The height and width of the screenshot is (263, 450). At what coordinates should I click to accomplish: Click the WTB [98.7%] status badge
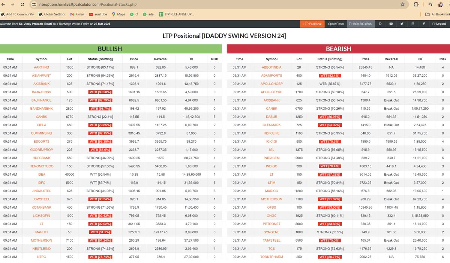coord(100,109)
